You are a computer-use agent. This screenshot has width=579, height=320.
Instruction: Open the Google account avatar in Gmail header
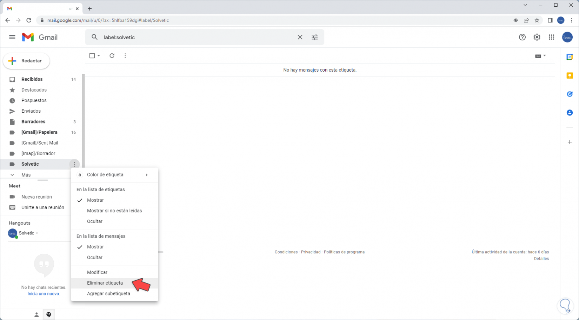point(567,37)
